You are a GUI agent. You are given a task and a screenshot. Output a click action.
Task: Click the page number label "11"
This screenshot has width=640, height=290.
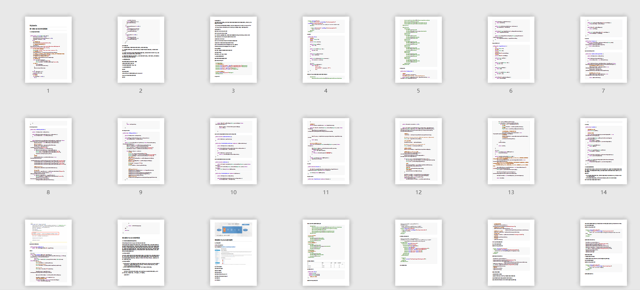326,192
